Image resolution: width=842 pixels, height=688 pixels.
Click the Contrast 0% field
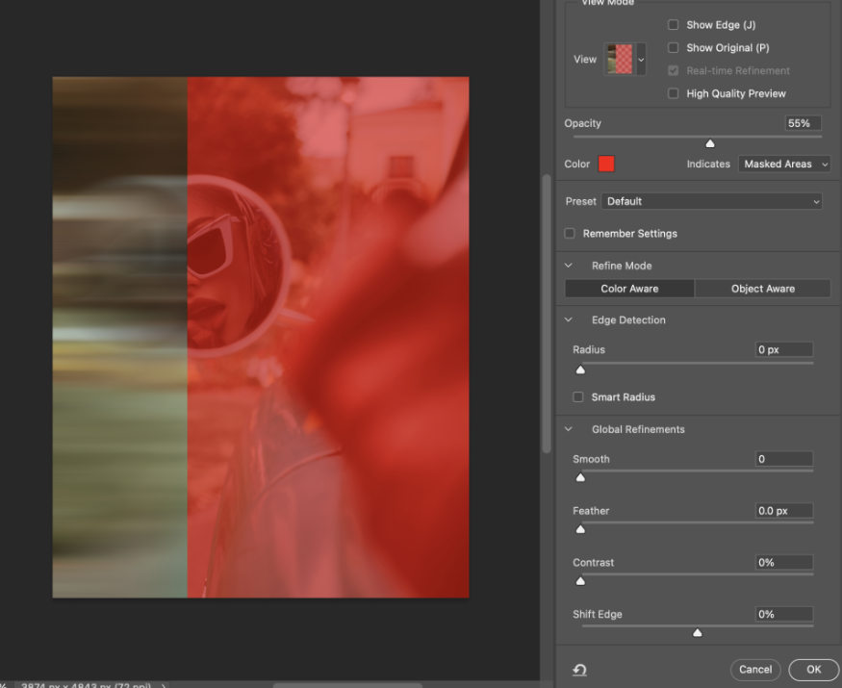point(783,562)
